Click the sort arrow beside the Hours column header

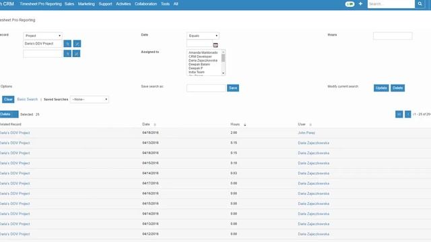click(245, 124)
